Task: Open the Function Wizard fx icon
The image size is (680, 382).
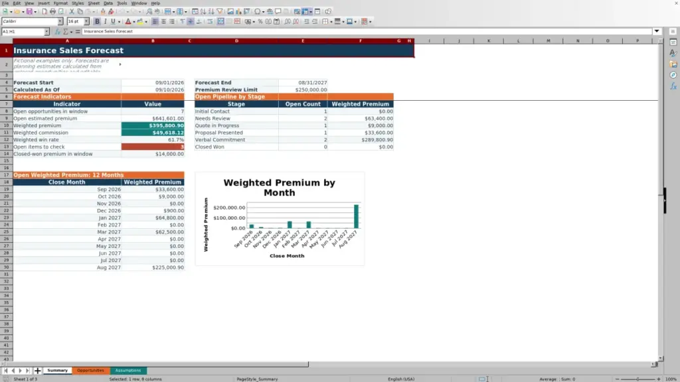Action: (57, 32)
